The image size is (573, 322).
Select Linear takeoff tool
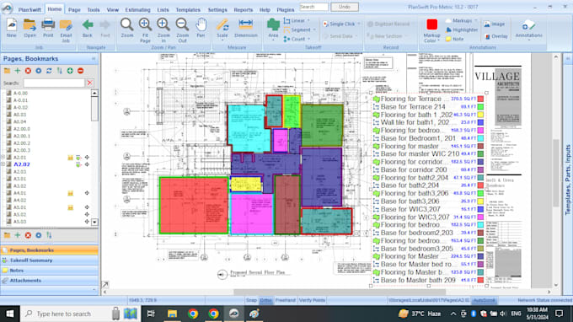click(x=297, y=21)
